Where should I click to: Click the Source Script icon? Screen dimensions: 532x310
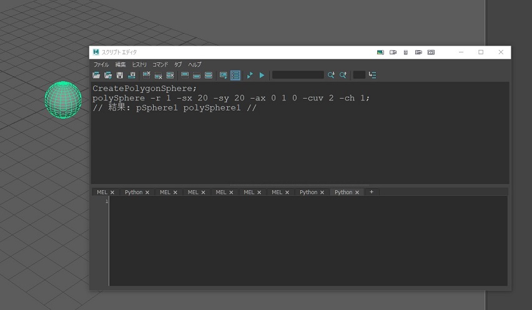(x=108, y=75)
